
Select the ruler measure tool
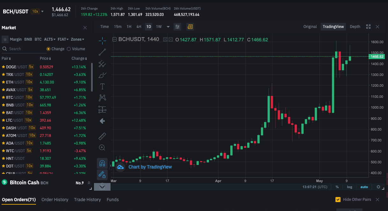[x=102, y=136]
